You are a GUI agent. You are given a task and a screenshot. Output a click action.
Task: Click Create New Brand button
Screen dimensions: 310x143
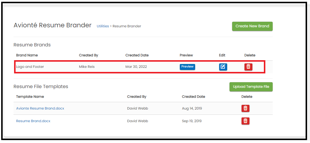tap(252, 26)
